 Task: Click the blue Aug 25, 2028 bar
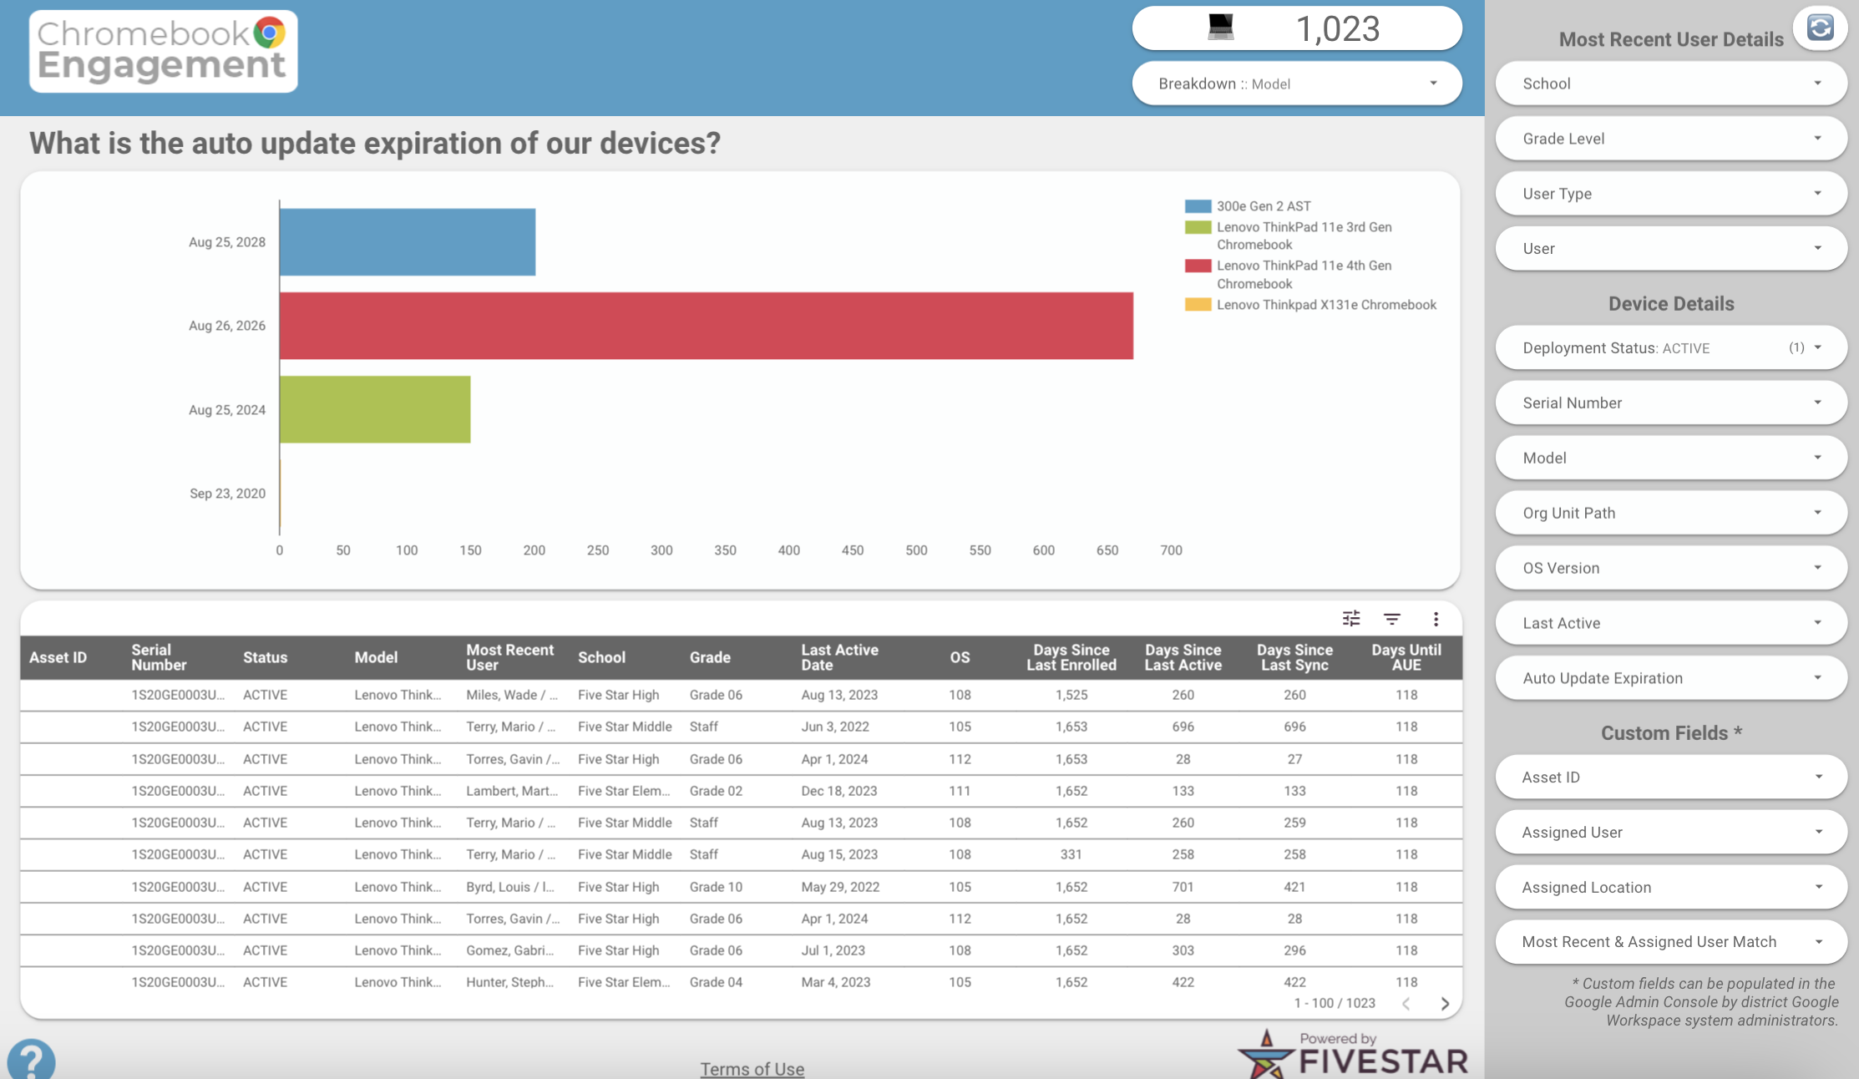click(408, 242)
